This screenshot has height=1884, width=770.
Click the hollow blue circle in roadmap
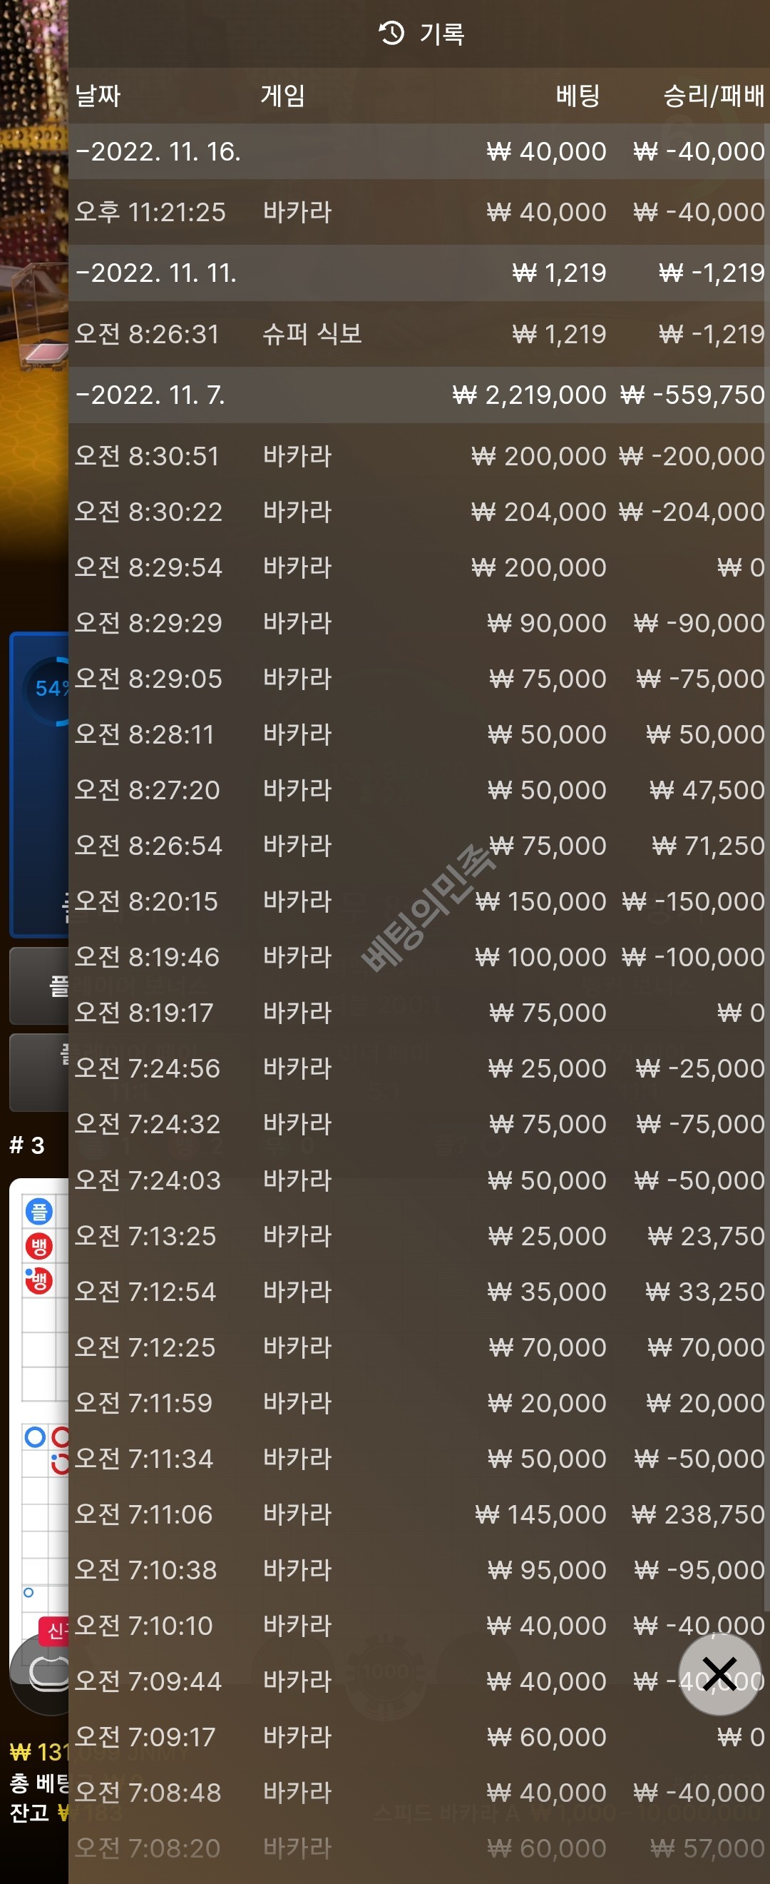(34, 1437)
